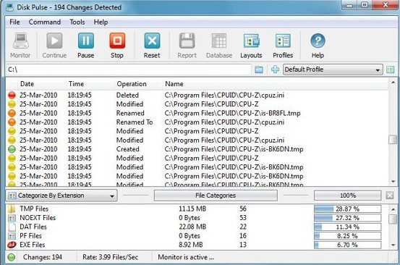Click the changes list scroll up arrow
Image resolution: width=400 pixels, height=265 pixels.
pyautogui.click(x=393, y=83)
